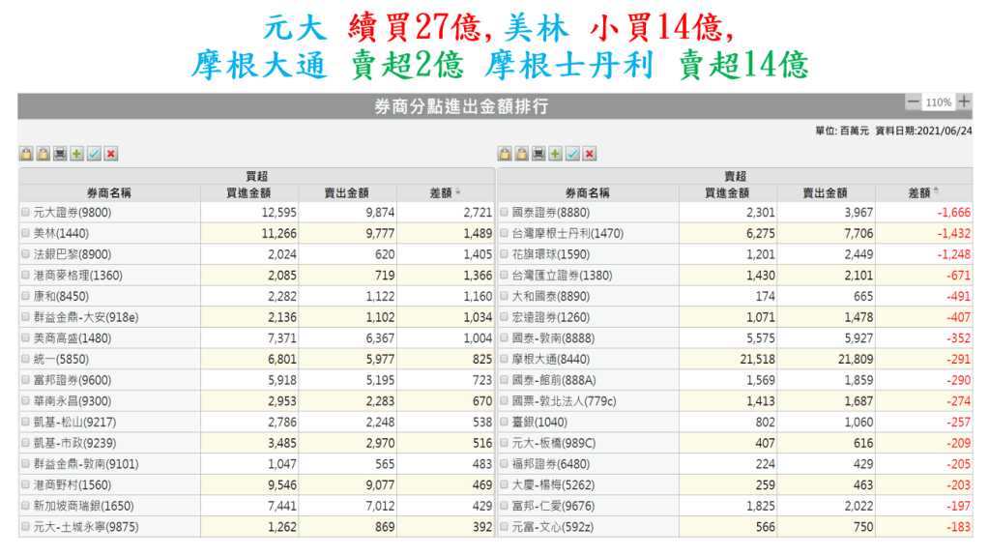Toggle the 差額 sort arrow in the 賣超 table
Image resolution: width=989 pixels, height=556 pixels.
pos(937,192)
